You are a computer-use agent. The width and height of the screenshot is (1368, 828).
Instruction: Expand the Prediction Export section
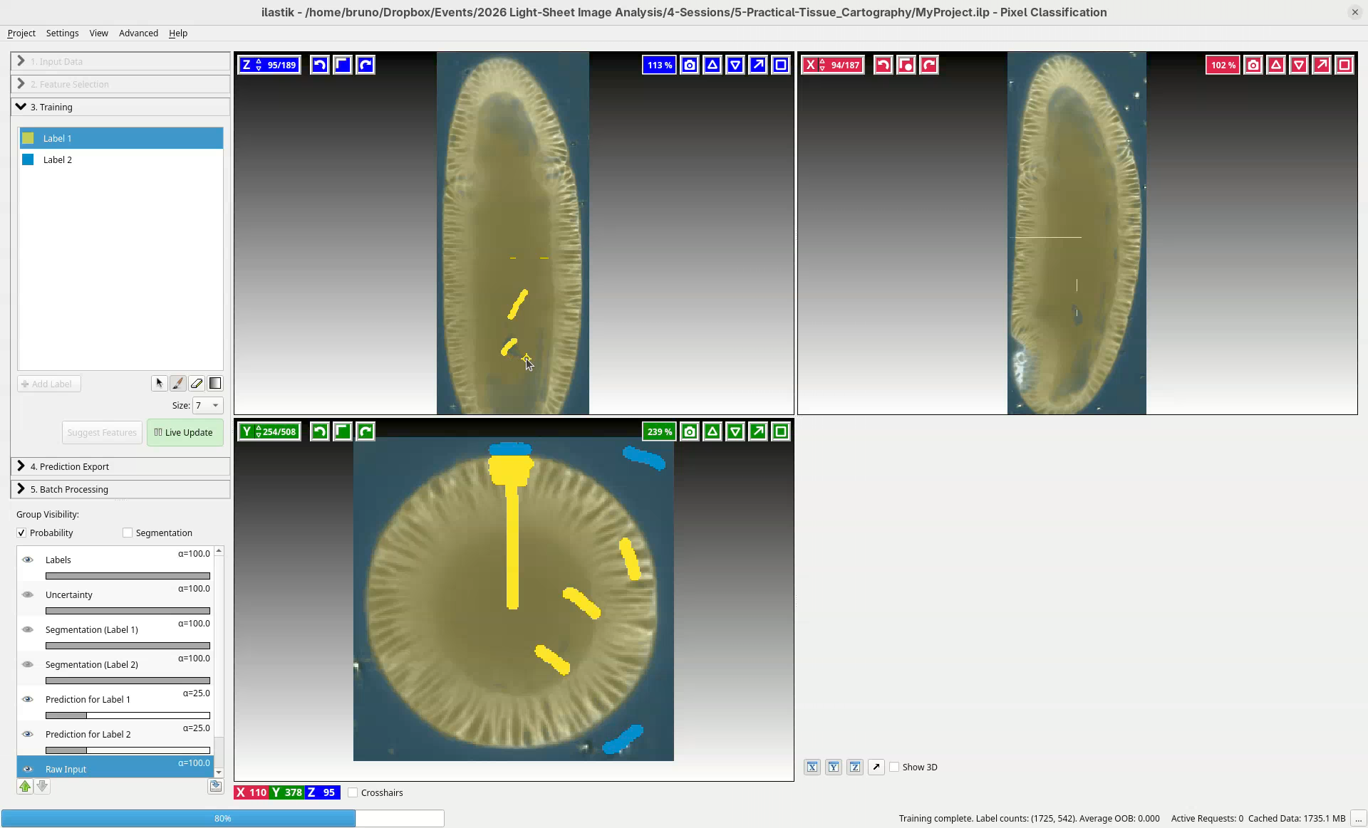tap(70, 466)
